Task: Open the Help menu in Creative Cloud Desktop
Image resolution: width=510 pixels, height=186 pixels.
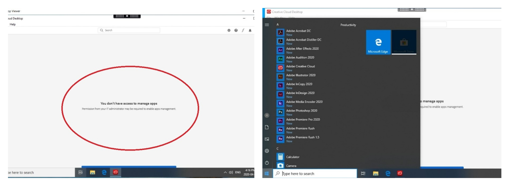Action: [13, 24]
